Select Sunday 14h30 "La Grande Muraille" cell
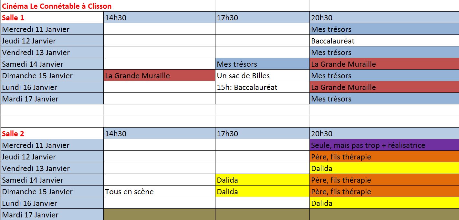 (x=159, y=76)
